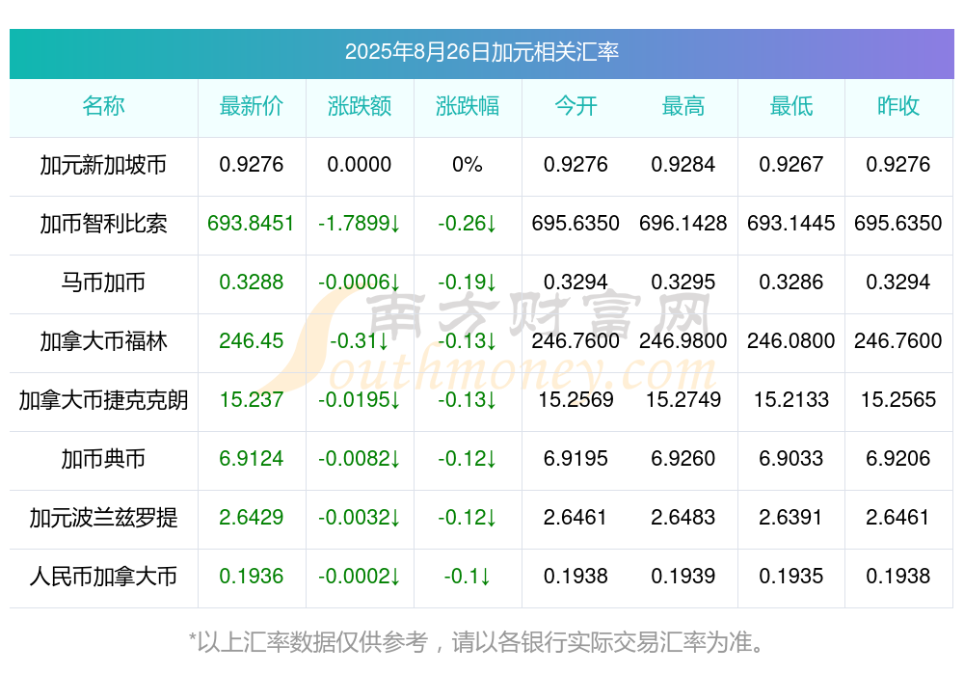Image resolution: width=964 pixels, height=673 pixels.
Task: Click latest price 693.8451
Action: [x=251, y=224]
